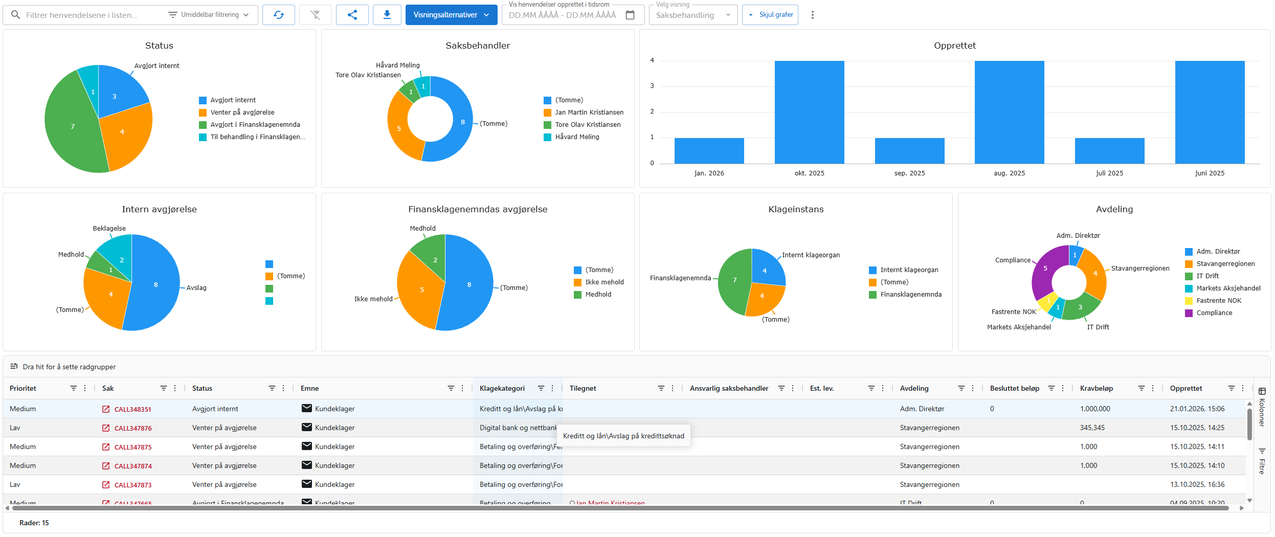Expand the Umiddelbar filtrering dropdown

click(x=209, y=14)
